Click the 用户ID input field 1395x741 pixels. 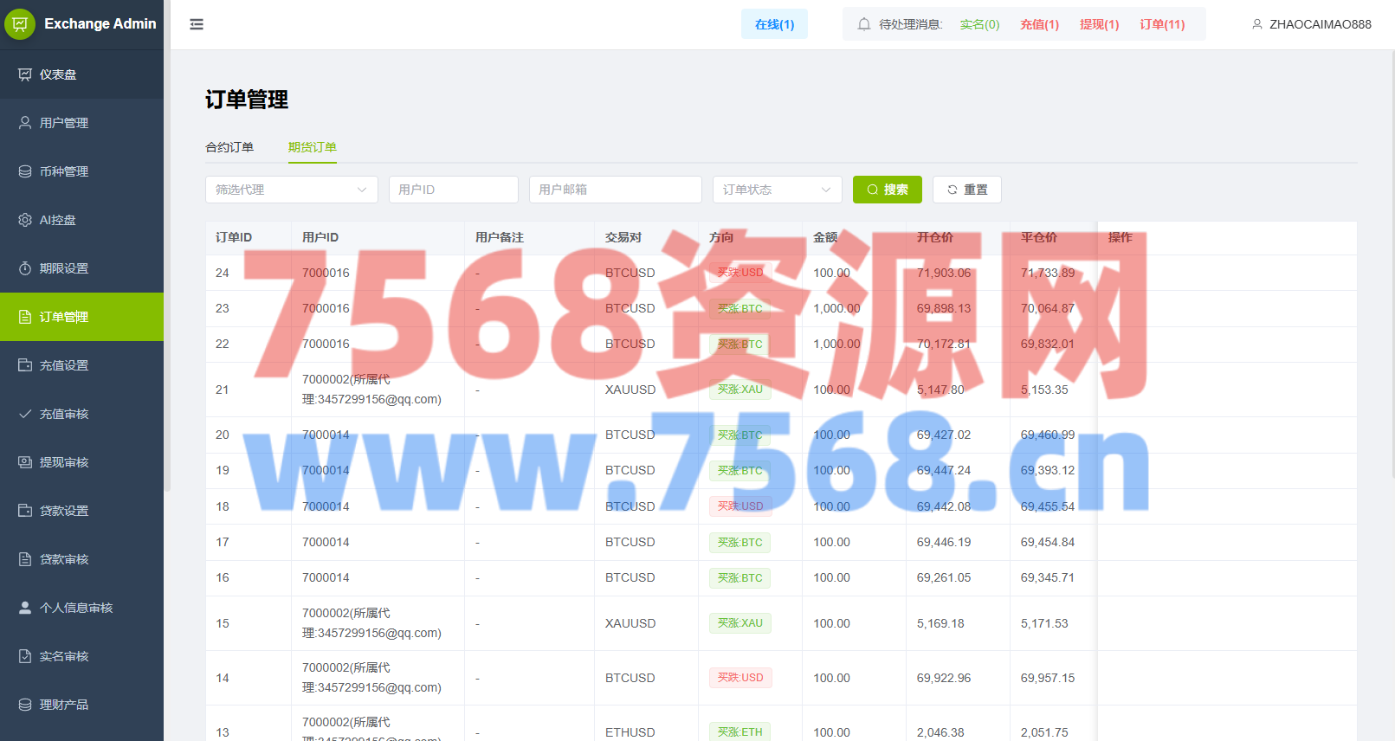point(453,190)
